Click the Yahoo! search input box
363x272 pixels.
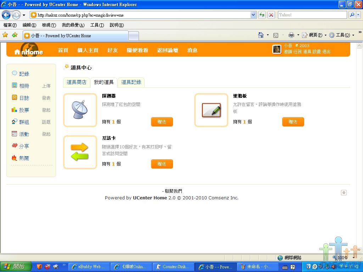pyautogui.click(x=312, y=15)
